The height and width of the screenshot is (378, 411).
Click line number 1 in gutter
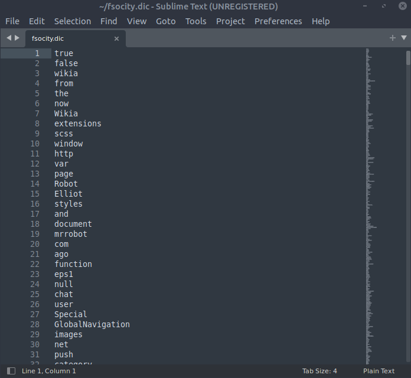coord(37,53)
